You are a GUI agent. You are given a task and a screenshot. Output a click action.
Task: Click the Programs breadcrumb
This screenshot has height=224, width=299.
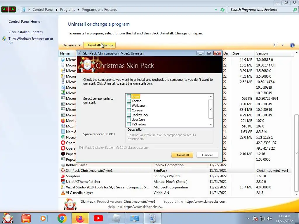(67, 10)
